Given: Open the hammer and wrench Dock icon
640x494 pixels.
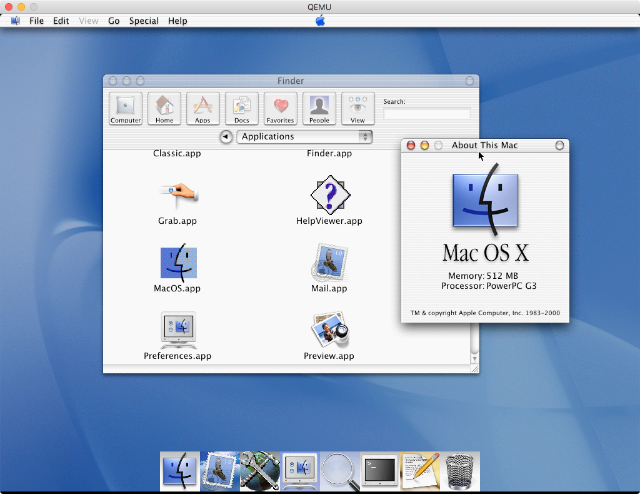Looking at the screenshot, I should [x=260, y=470].
